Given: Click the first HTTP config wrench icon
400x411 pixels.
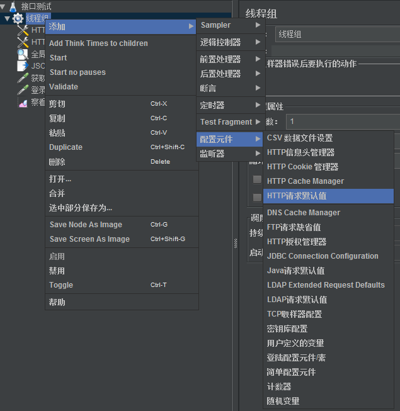Looking at the screenshot, I should pyautogui.click(x=23, y=30).
